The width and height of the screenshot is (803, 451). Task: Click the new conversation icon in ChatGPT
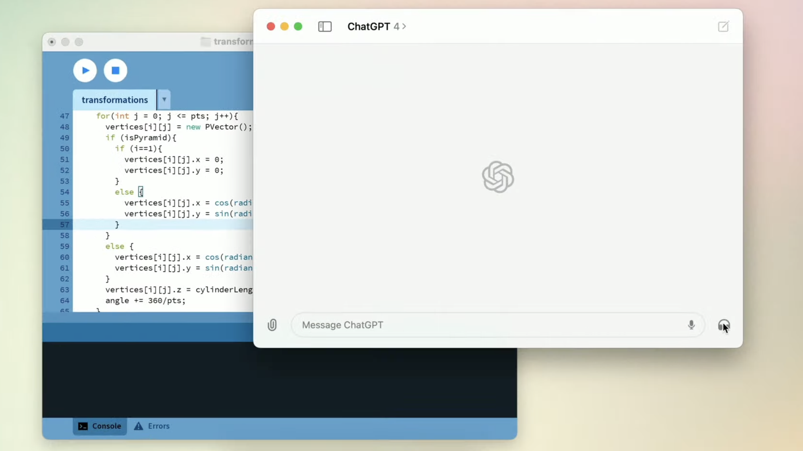pos(724,27)
